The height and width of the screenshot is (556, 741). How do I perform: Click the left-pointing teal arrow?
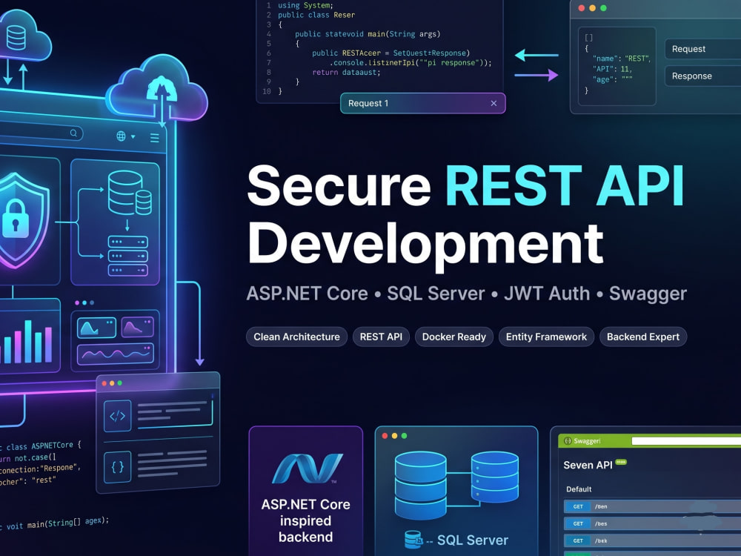[536, 56]
